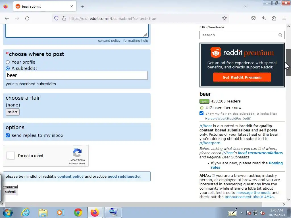Click the 'message the mods' link
Screen dimensions: 291x218
point(253,193)
